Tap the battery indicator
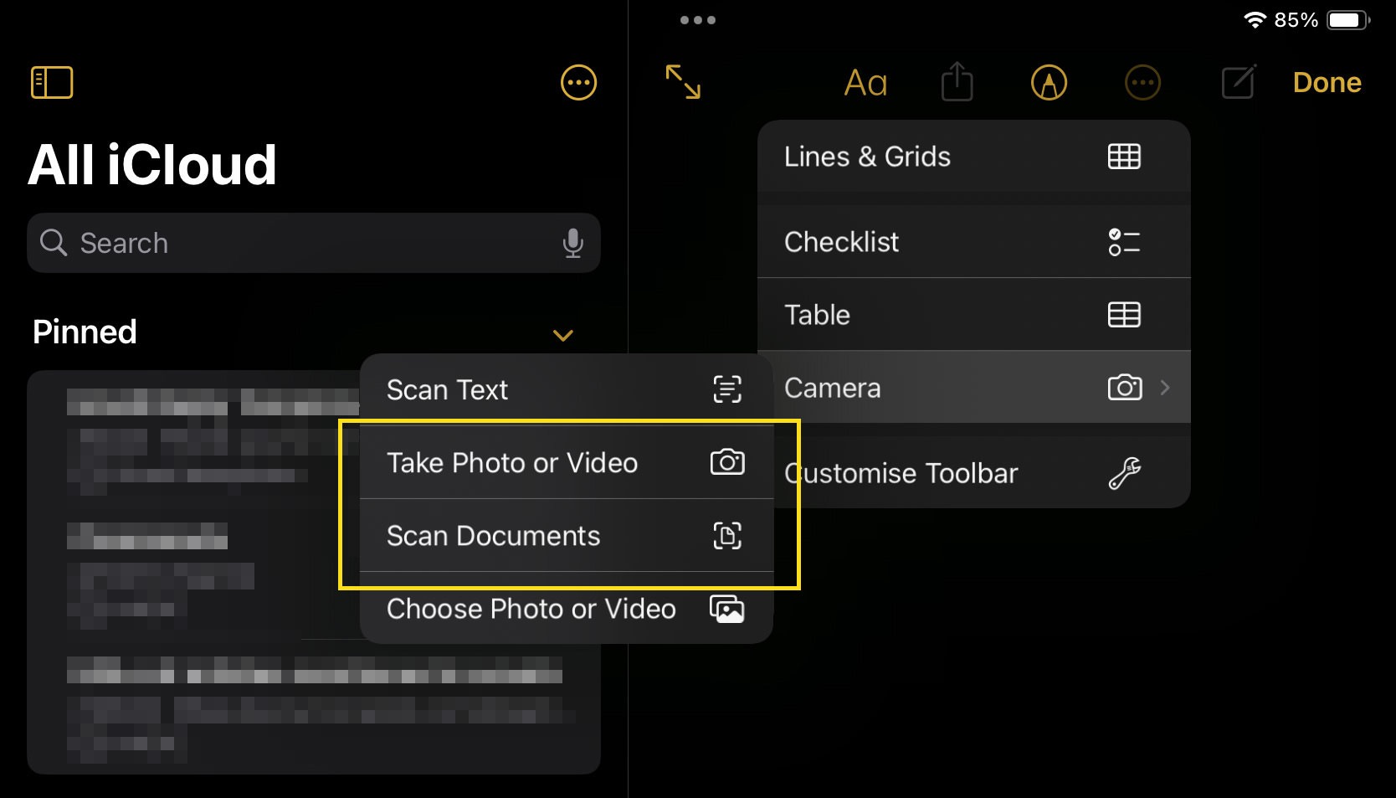 1348,20
